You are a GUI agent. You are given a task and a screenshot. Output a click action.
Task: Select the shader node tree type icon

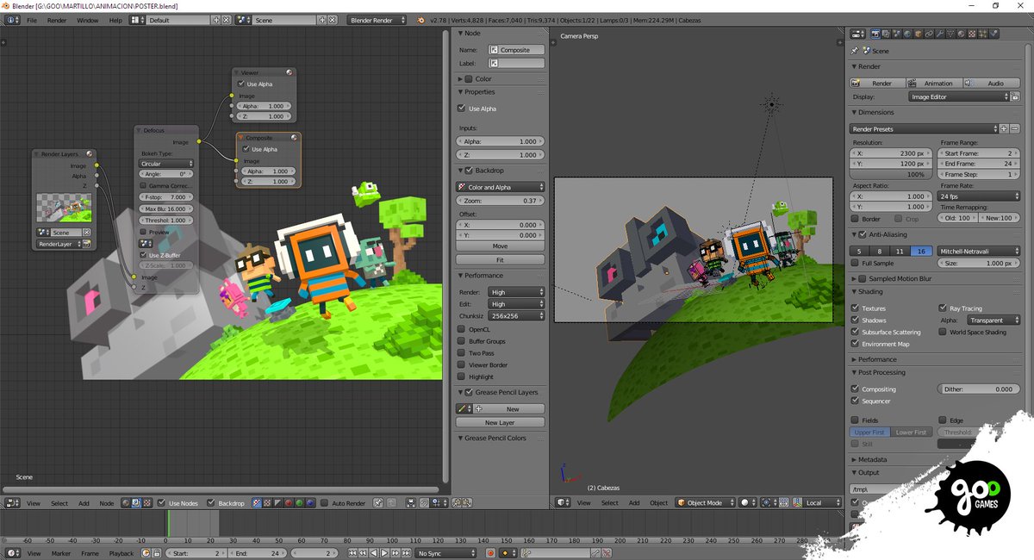126,503
